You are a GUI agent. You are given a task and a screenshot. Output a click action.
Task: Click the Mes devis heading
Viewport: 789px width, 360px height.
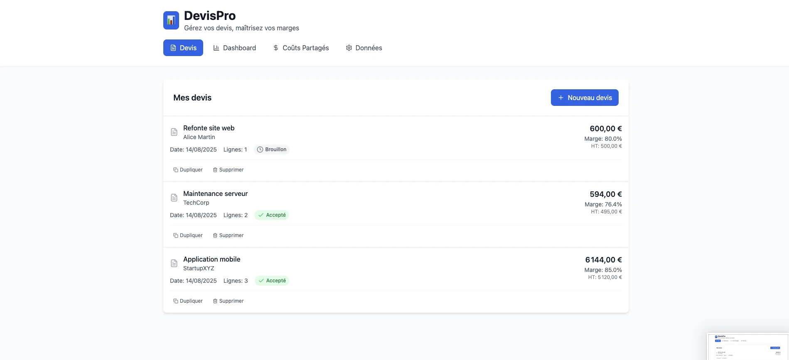(x=192, y=98)
